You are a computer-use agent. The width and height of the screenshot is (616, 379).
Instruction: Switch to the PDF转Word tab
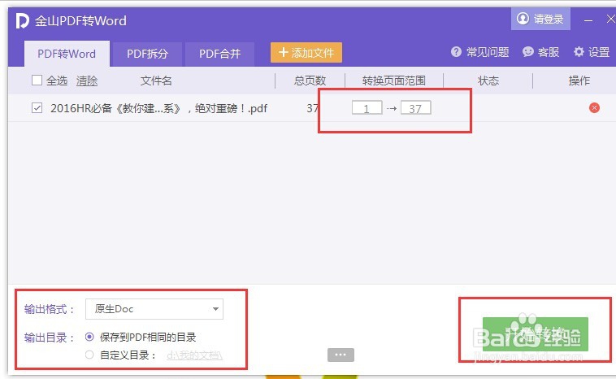[67, 54]
